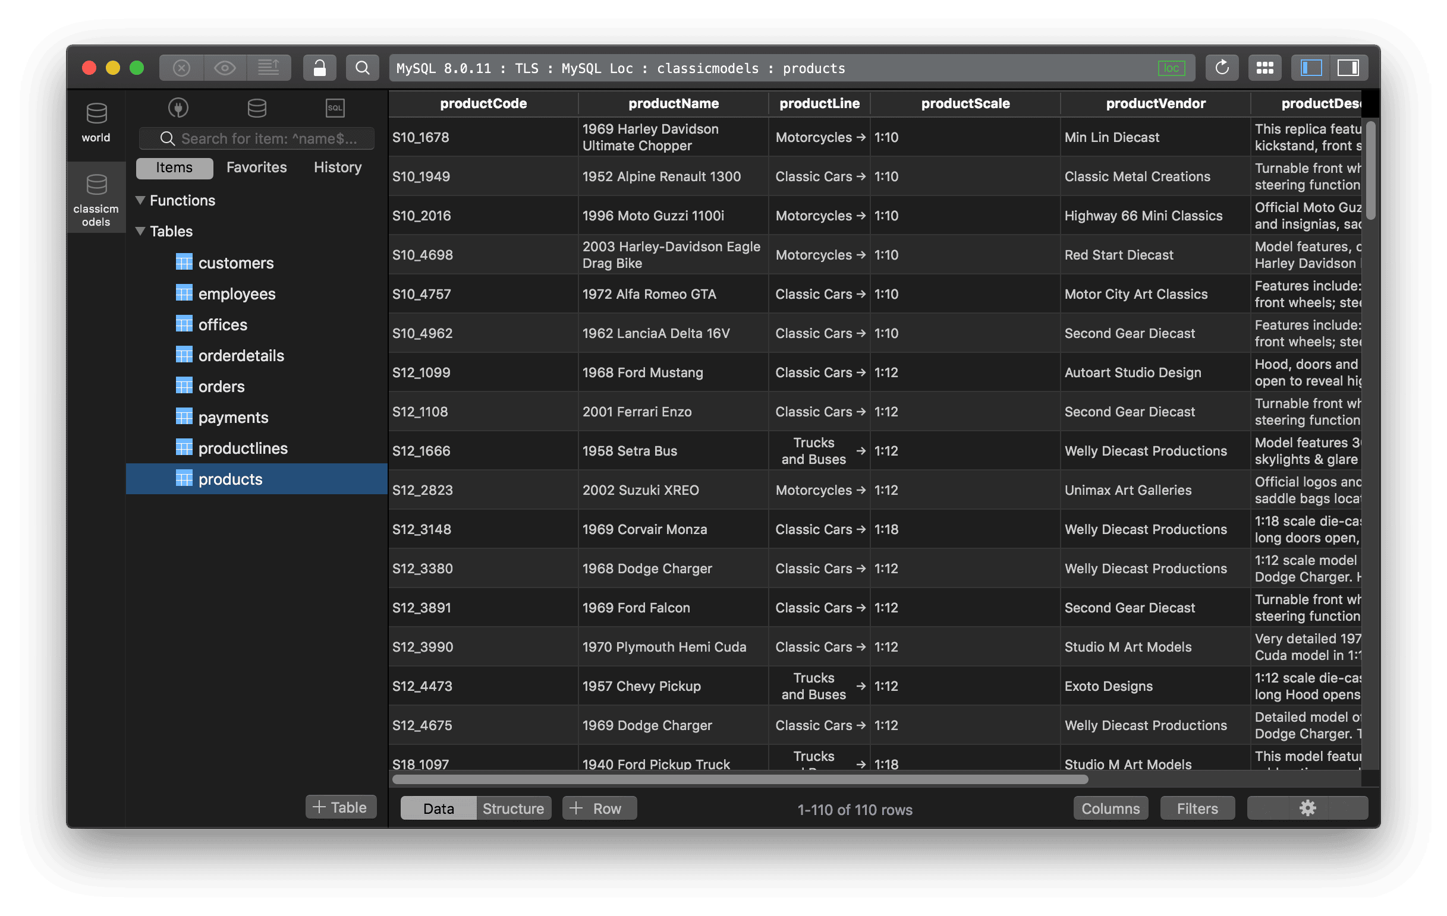The width and height of the screenshot is (1447, 916).
Task: Follow the Motorcycles arrow in row S10_1678
Action: 861,137
